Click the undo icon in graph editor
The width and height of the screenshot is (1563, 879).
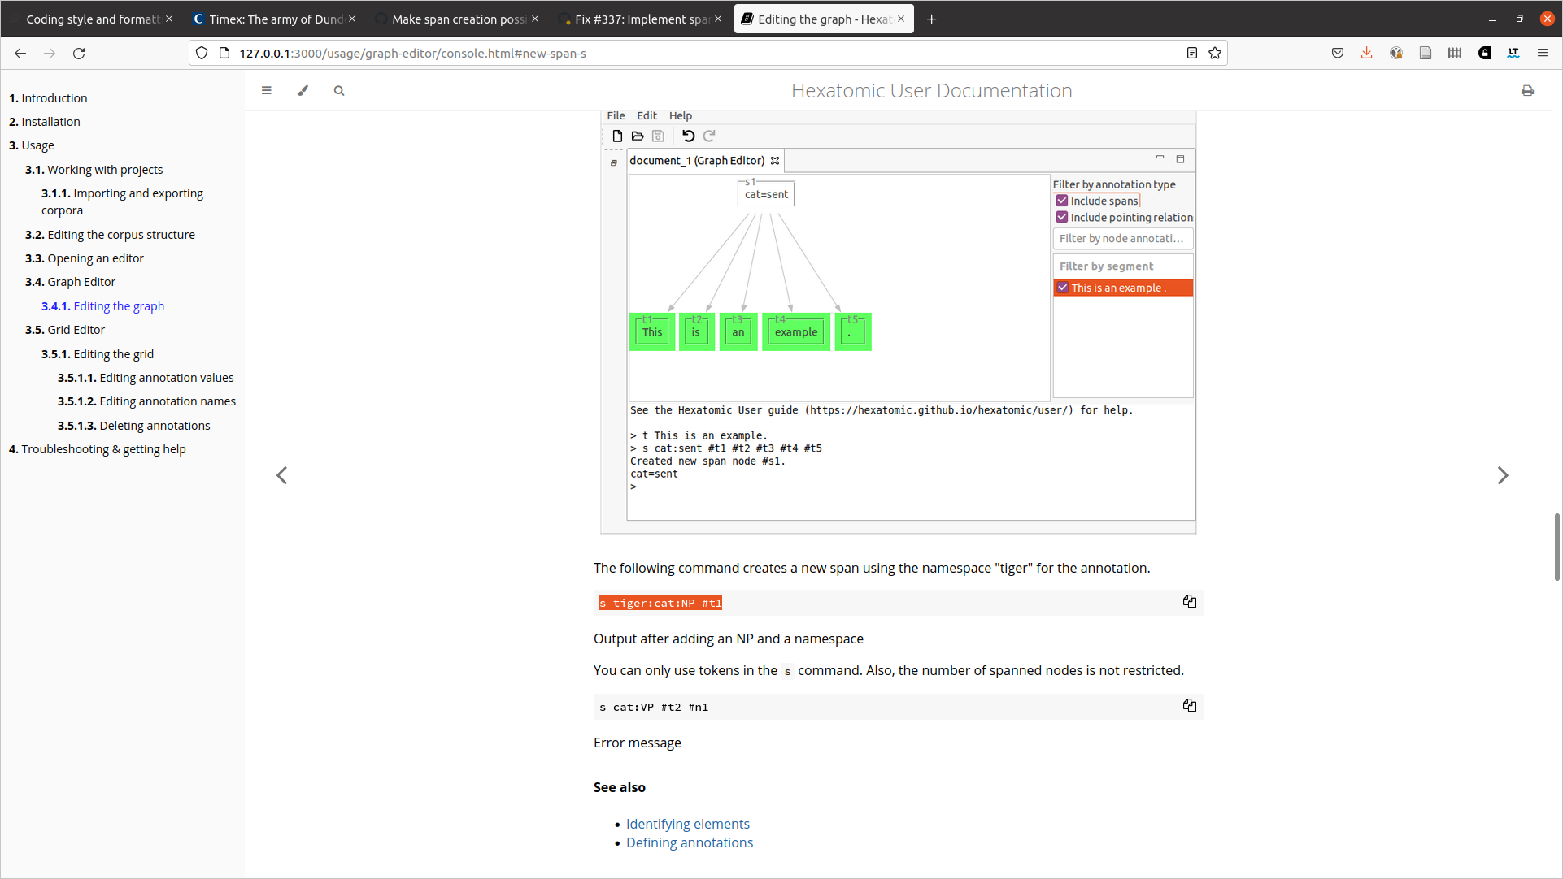coord(688,136)
